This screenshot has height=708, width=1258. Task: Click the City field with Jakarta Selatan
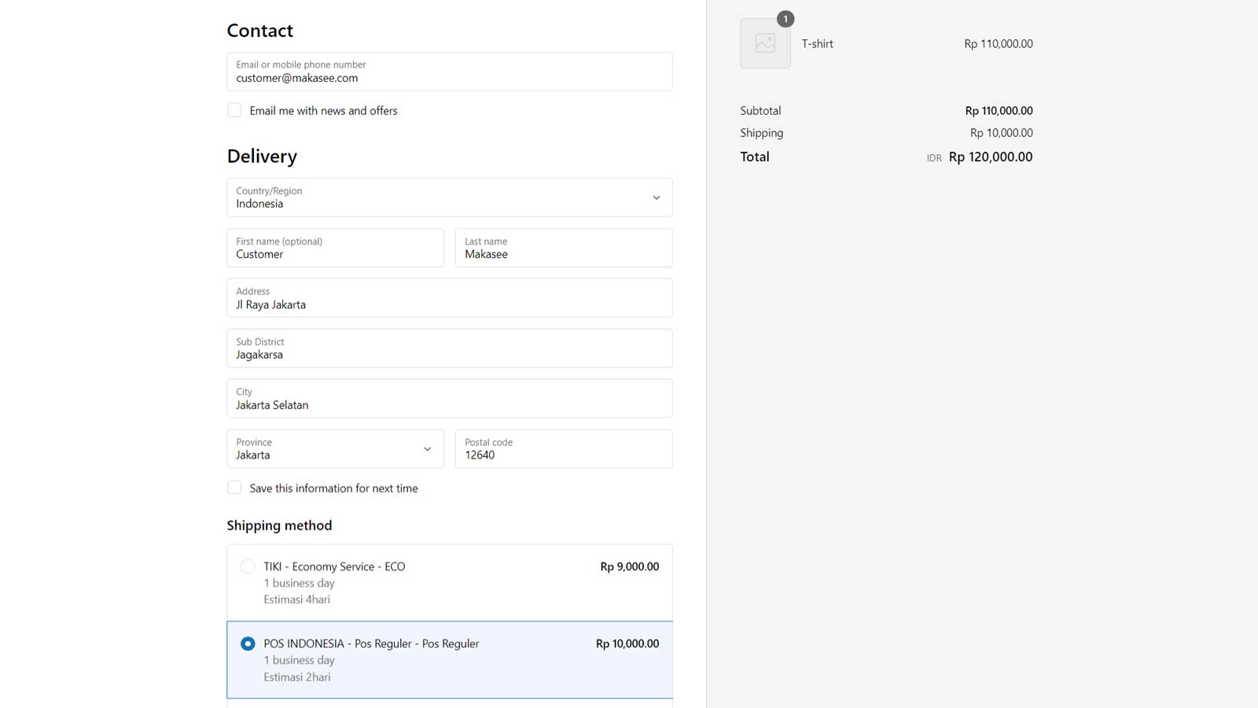tap(450, 398)
